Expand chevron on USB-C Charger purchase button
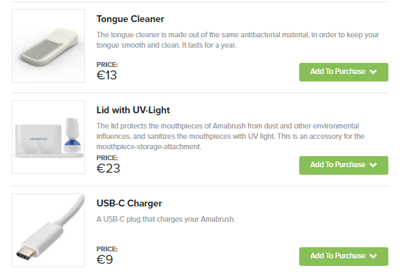Viewport: 407px width, 279px height. coord(373,256)
